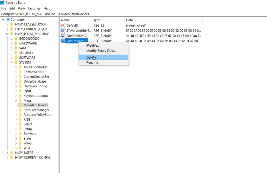The height and width of the screenshot is (173, 267).
Task: Expand the HKEY_USERS node
Action: (x=7, y=153)
